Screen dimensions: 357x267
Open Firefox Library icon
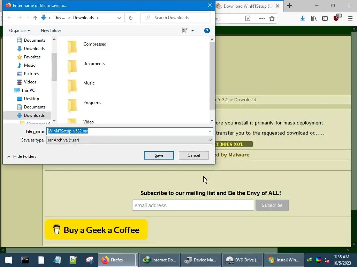click(x=314, y=19)
